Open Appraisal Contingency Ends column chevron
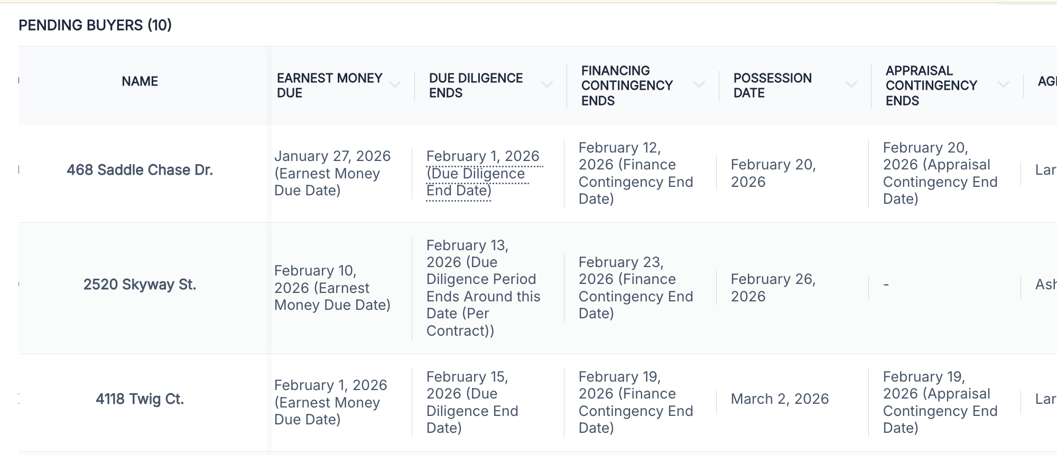 point(1004,85)
